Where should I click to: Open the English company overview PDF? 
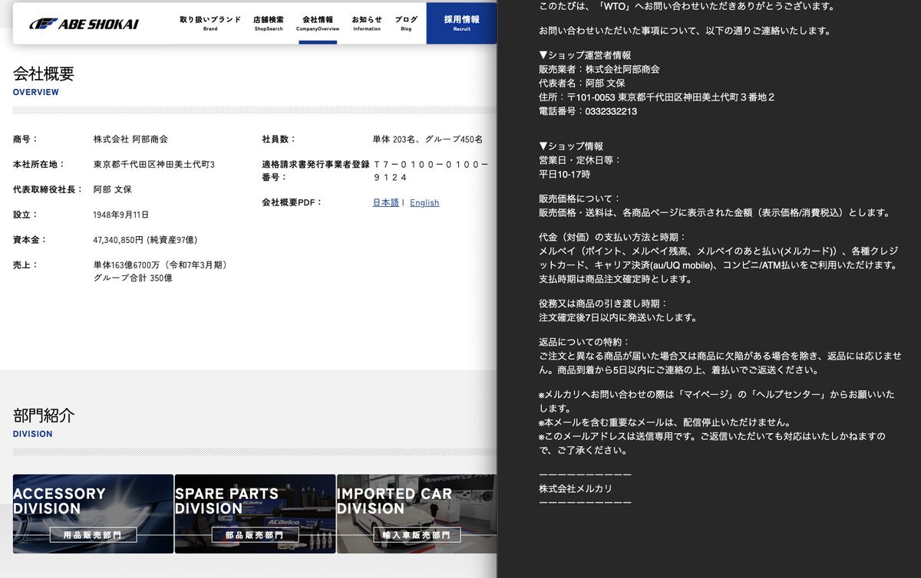point(424,203)
